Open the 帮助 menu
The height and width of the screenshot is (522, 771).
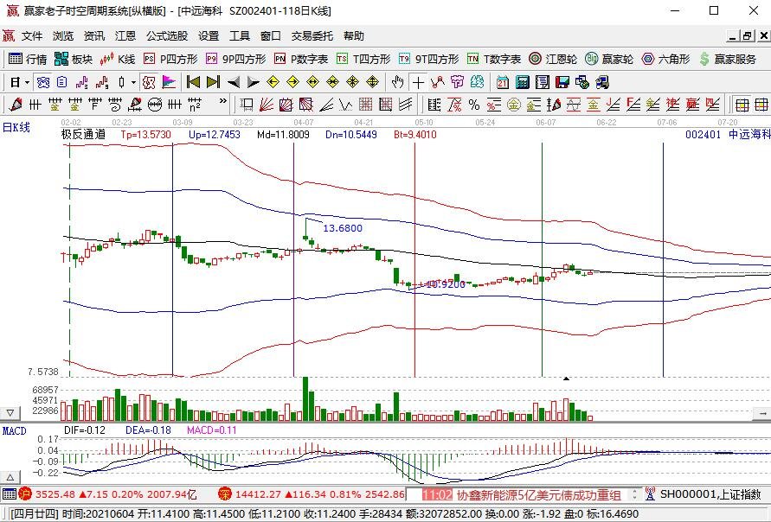tap(354, 35)
